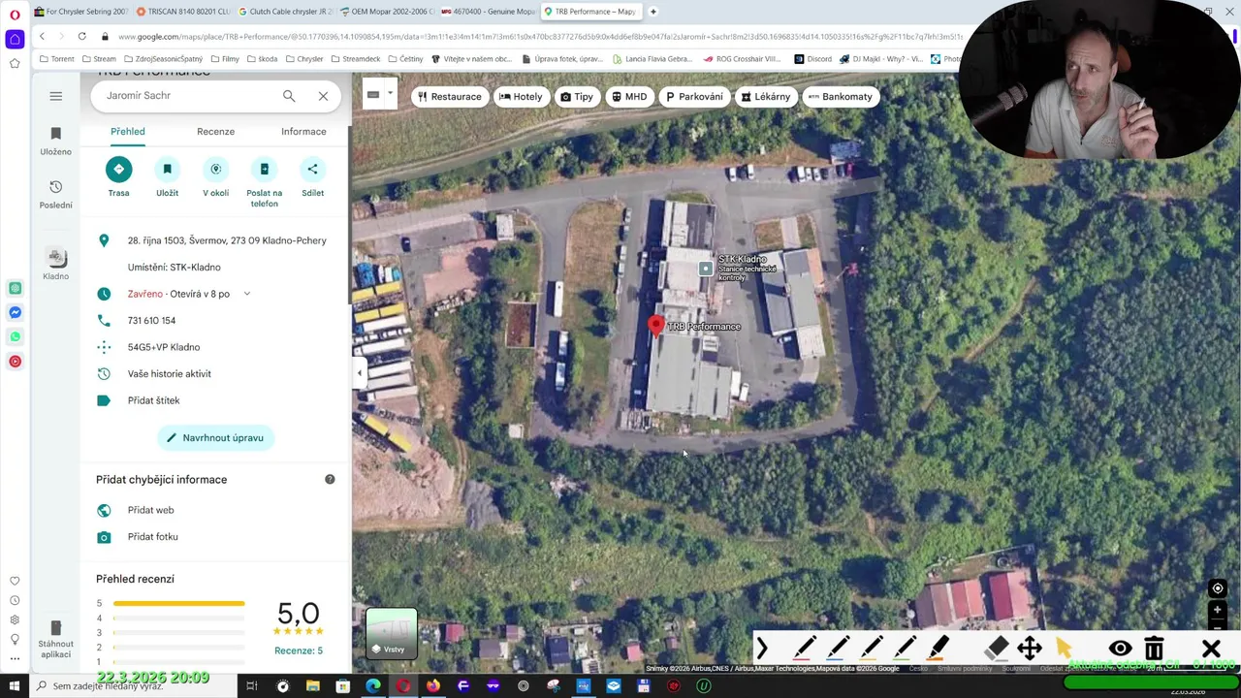1241x698 pixels.
Task: Open help icon beside Přidat chybějící informace
Action: 330,480
